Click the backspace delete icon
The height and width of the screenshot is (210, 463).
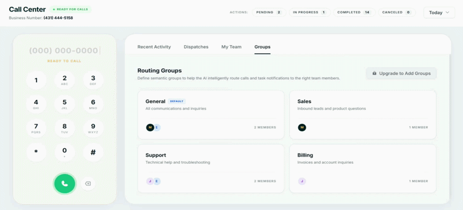(x=88, y=184)
